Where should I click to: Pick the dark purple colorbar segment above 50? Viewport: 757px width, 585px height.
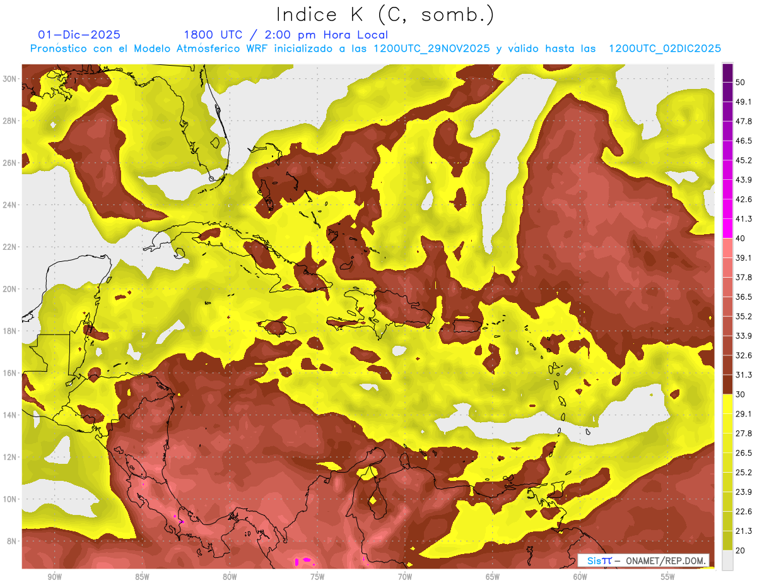pyautogui.click(x=727, y=73)
